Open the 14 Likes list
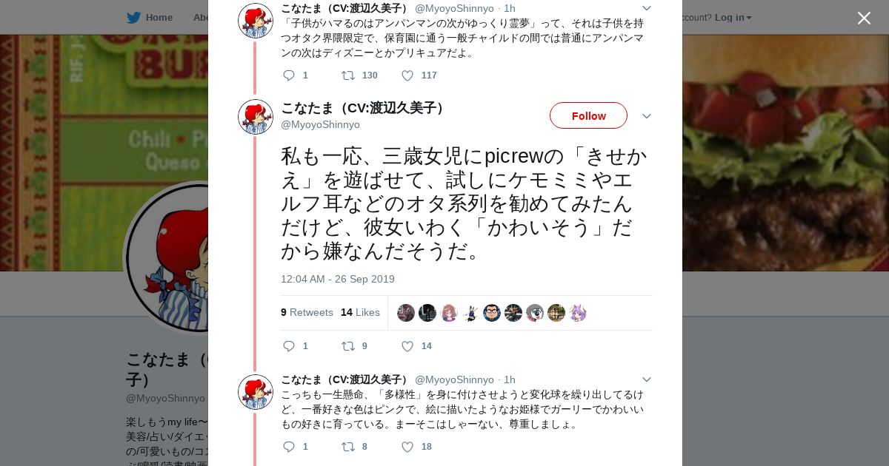Image resolution: width=889 pixels, height=466 pixels. tap(360, 312)
